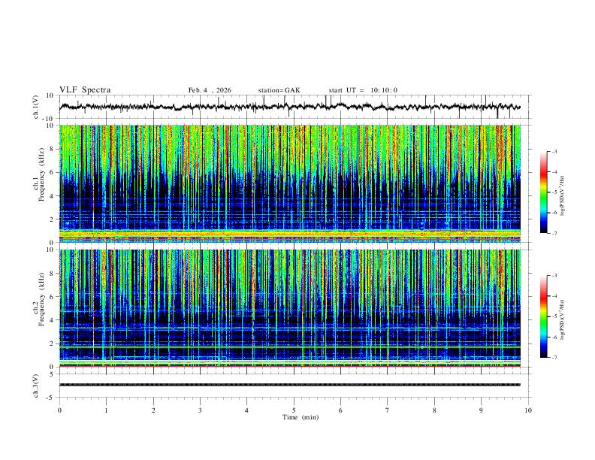The image size is (595, 460).
Task: Click inside the ch.2 spectrogram panel
Action: (290, 308)
